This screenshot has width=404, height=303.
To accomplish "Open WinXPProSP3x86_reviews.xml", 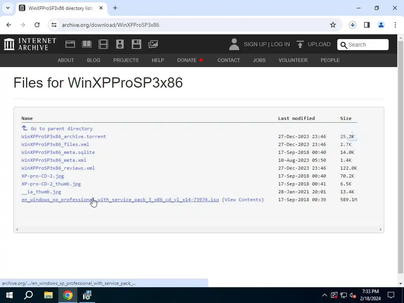I will pyautogui.click(x=58, y=168).
